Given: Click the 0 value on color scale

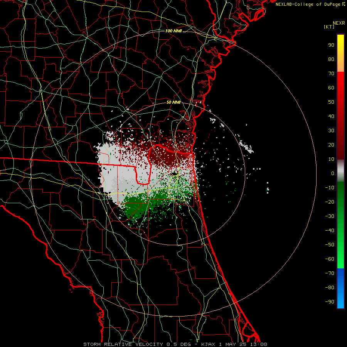Looking at the screenshot, I should click(333, 173).
